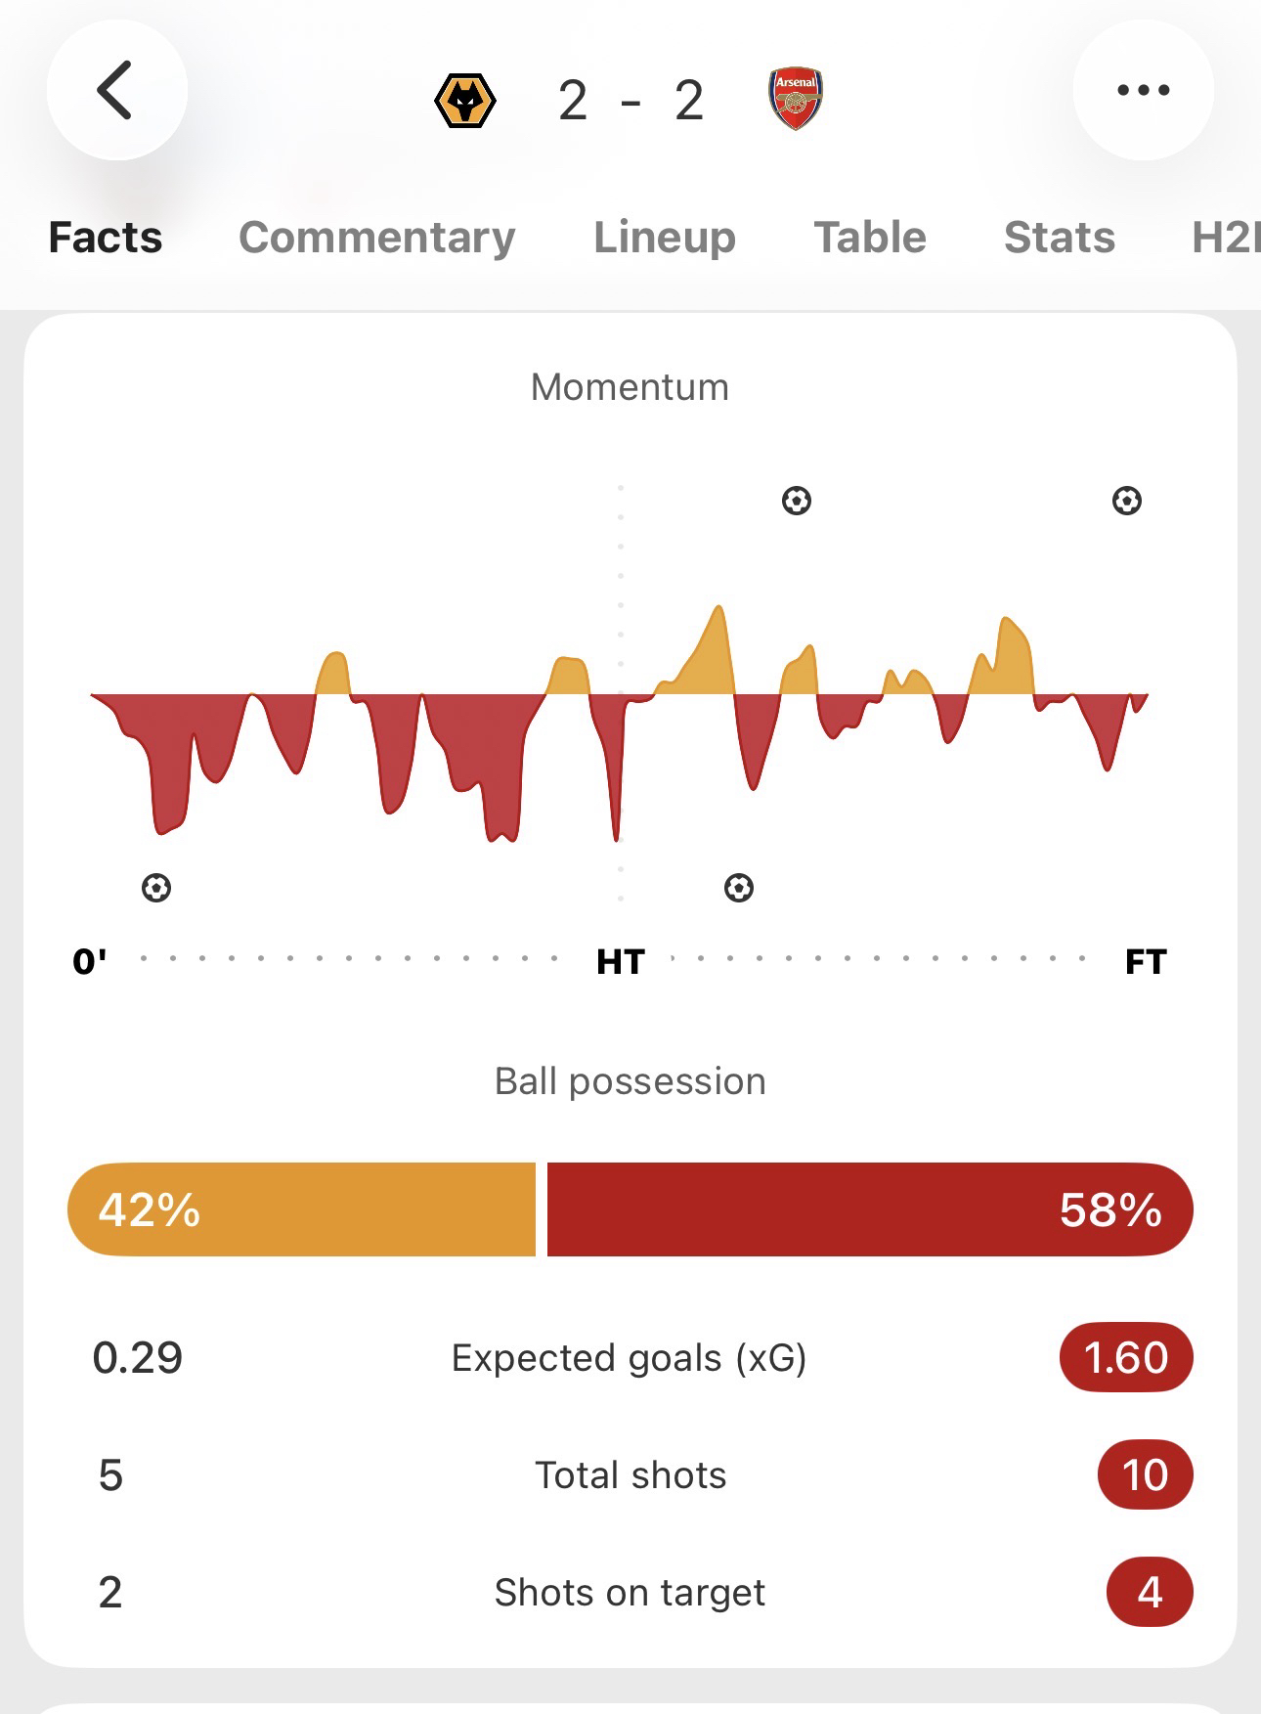Tap the 1.60 expected goals badge
The height and width of the screenshot is (1714, 1261).
tap(1126, 1357)
